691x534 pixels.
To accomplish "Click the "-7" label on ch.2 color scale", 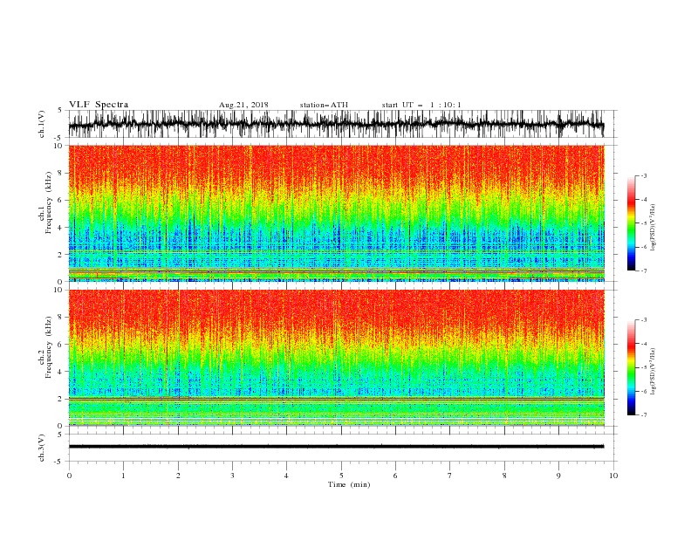I will [644, 415].
